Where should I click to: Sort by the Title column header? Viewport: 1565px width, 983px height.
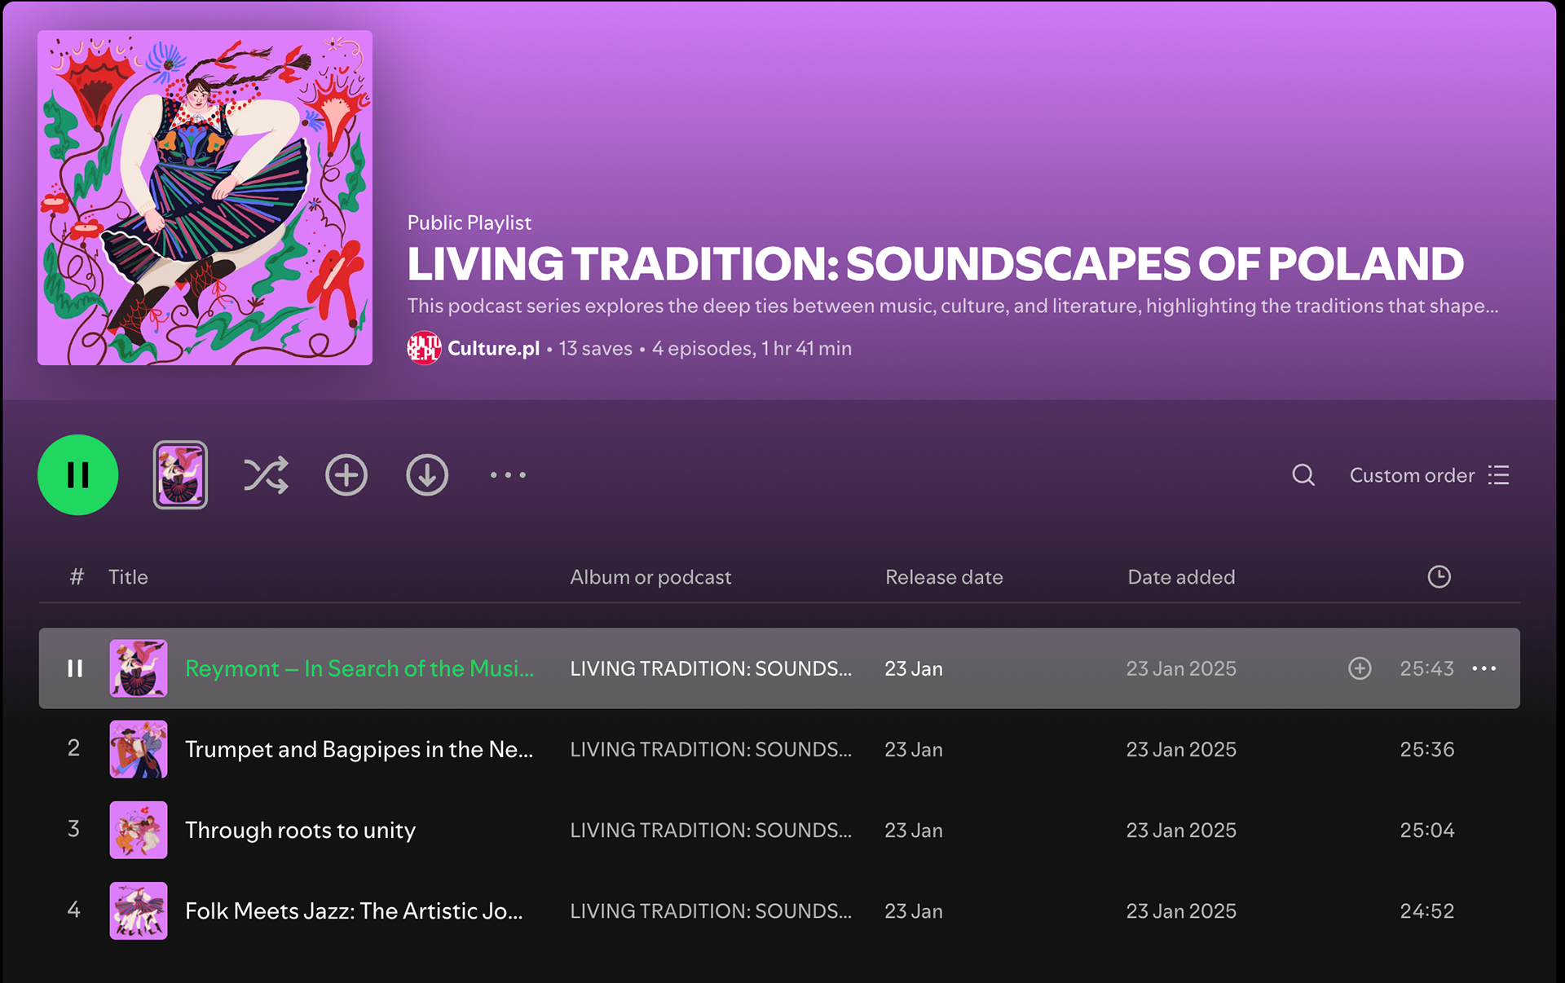pos(128,577)
